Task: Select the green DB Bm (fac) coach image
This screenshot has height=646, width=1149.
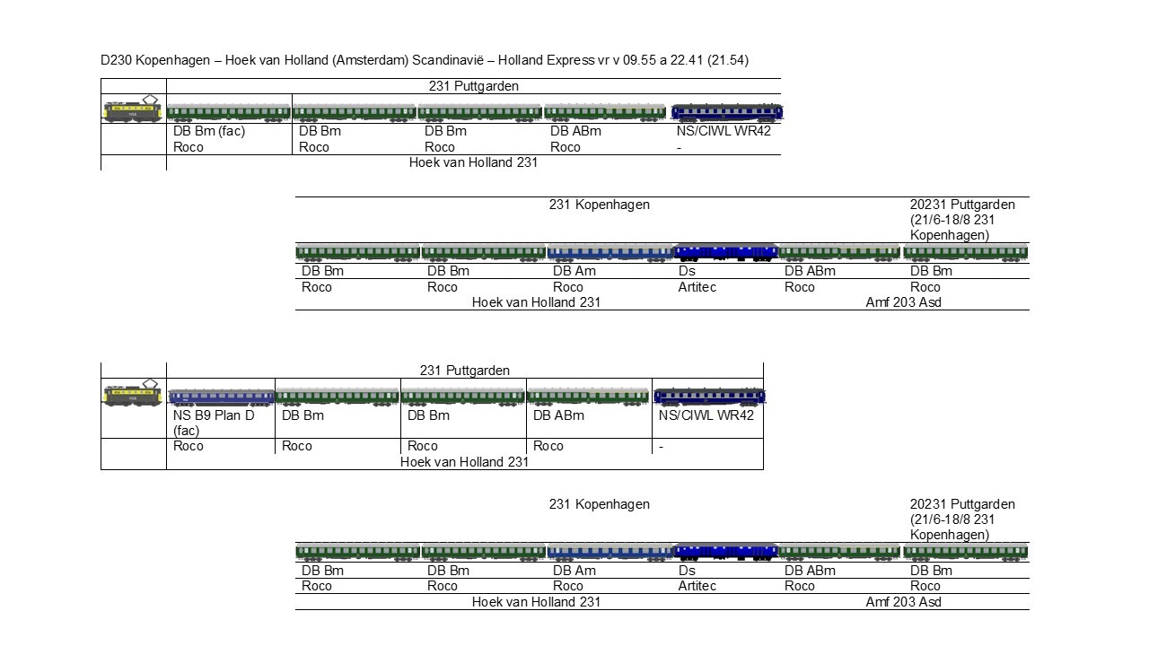Action: [229, 113]
